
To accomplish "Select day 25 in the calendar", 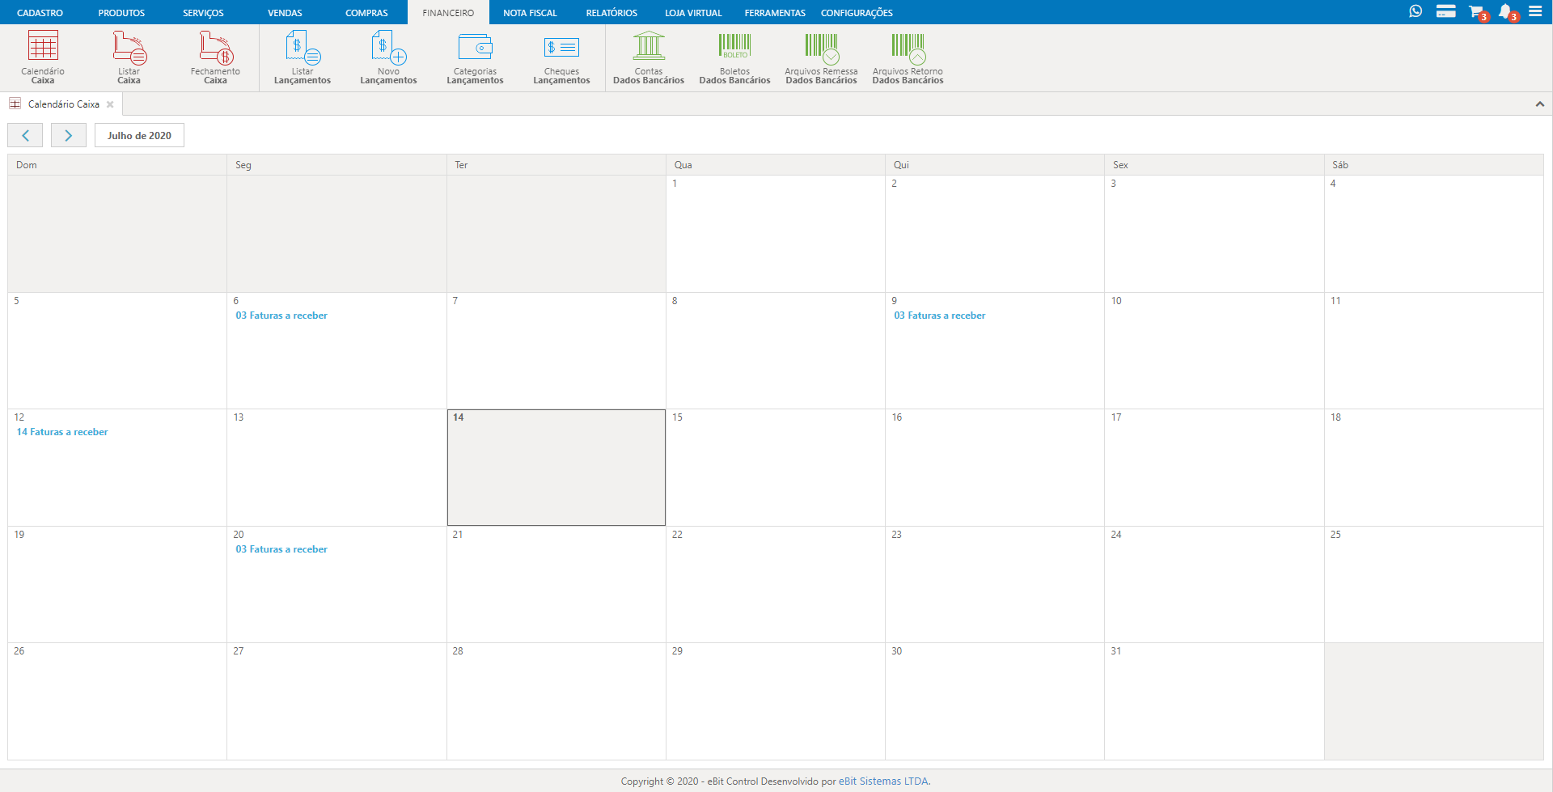I will 1434,585.
